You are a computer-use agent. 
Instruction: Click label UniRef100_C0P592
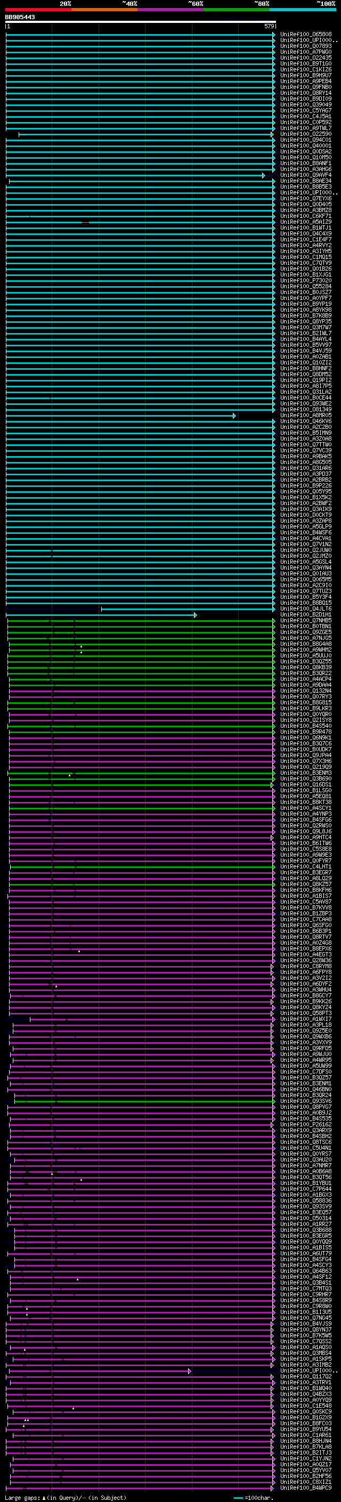coord(306,123)
